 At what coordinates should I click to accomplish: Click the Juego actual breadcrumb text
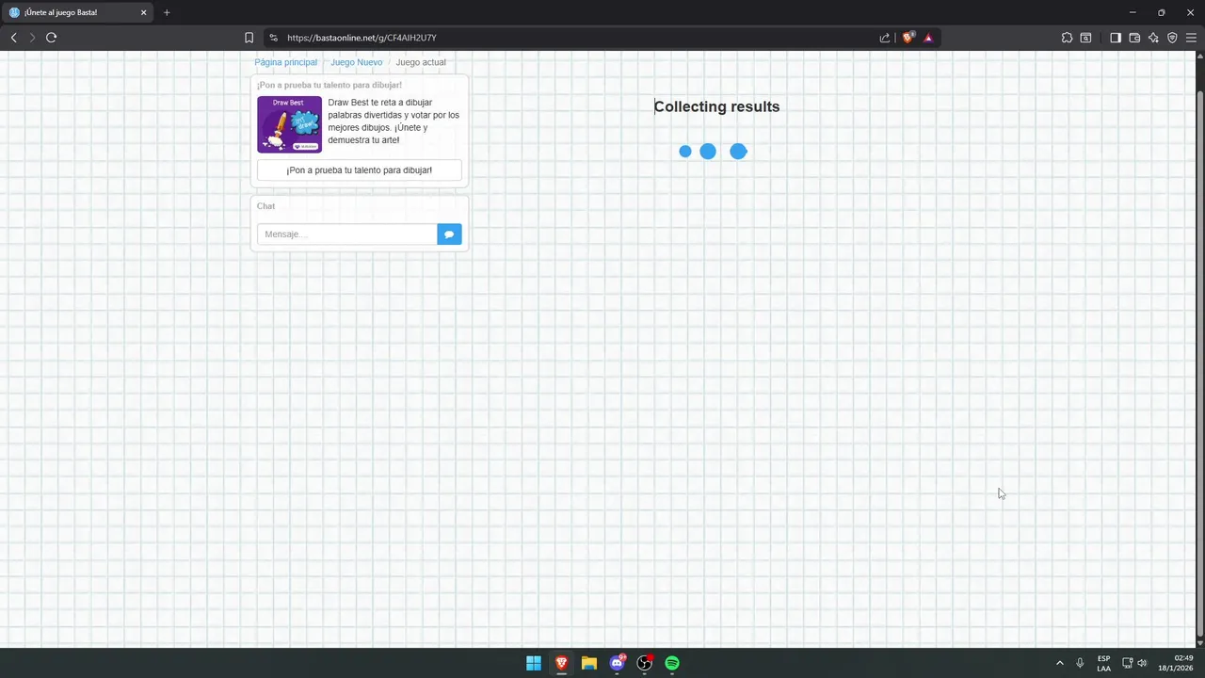[421, 62]
